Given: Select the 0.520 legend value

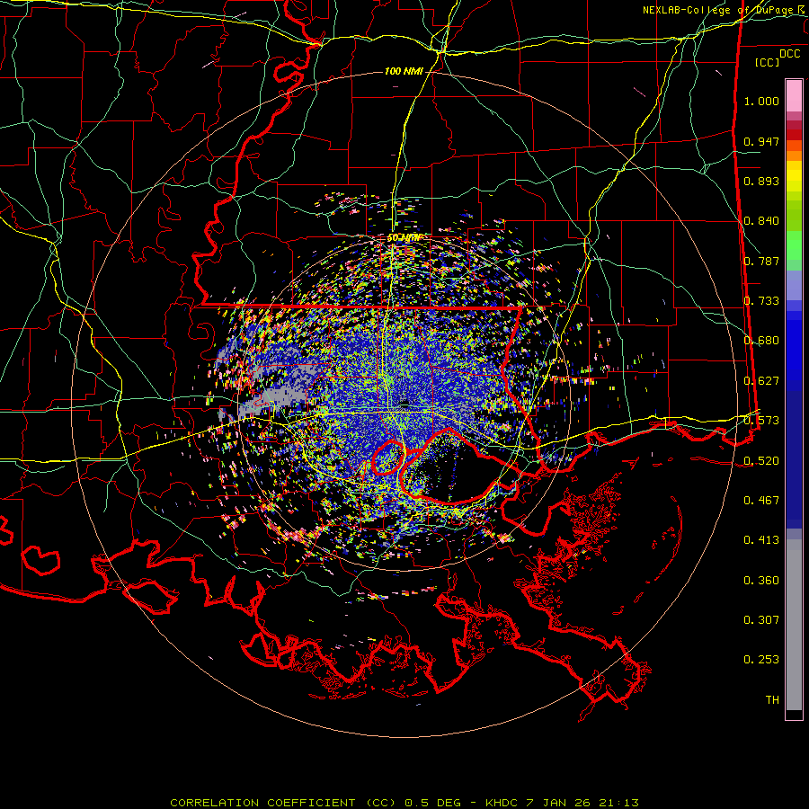Looking at the screenshot, I should [x=761, y=461].
